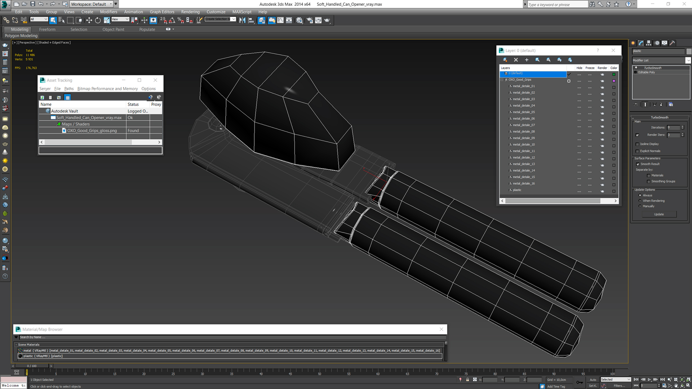
Task: Expand the OXO_Good_Grips layer group
Action: 505,79
